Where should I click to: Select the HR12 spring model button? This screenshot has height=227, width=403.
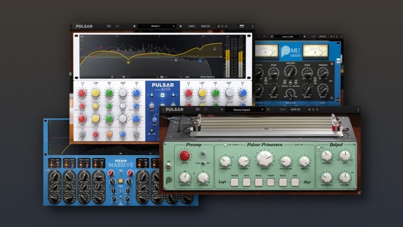click(247, 182)
